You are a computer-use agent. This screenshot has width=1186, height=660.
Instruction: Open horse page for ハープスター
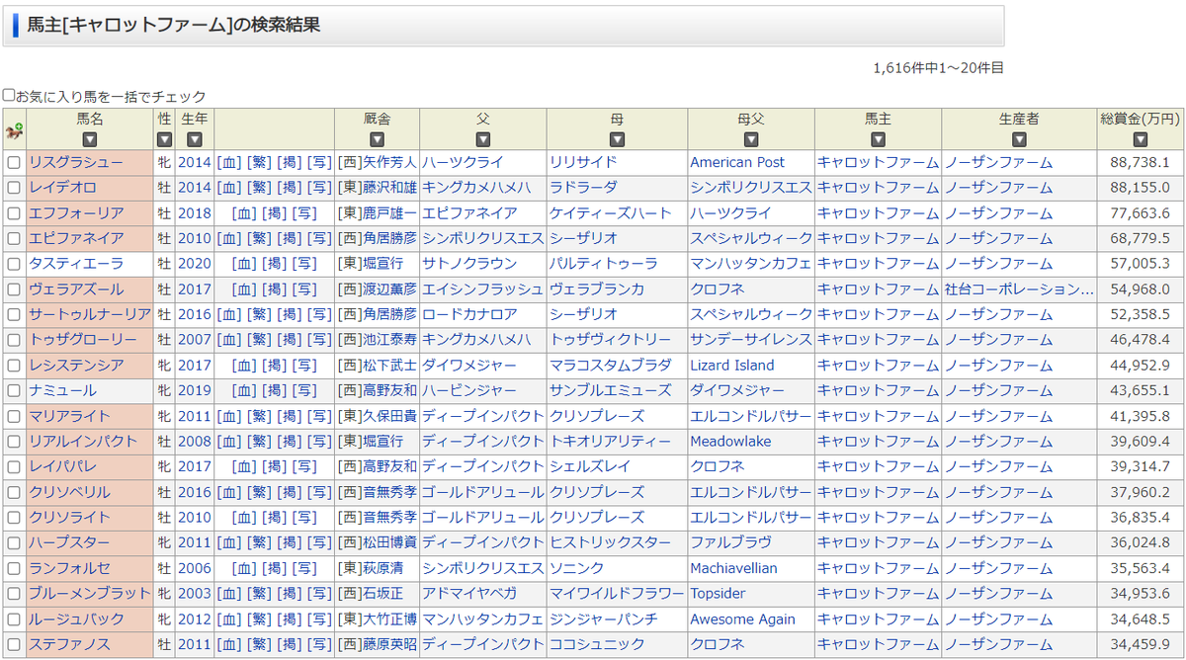[69, 542]
